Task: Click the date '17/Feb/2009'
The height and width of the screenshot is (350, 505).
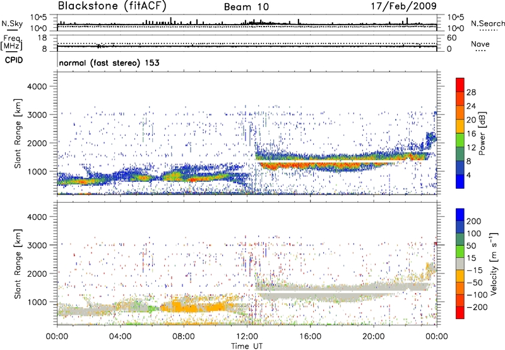Action: click(x=404, y=6)
